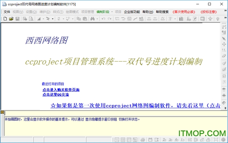The width and height of the screenshot is (228, 143).
Task: Open the 帮助搜索 menu
Action: [162, 12]
